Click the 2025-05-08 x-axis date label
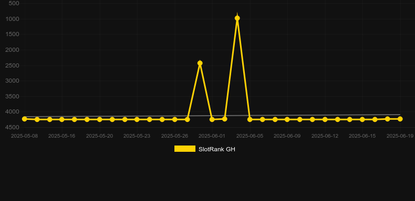Viewport: 415px width, 201px height. click(24, 136)
